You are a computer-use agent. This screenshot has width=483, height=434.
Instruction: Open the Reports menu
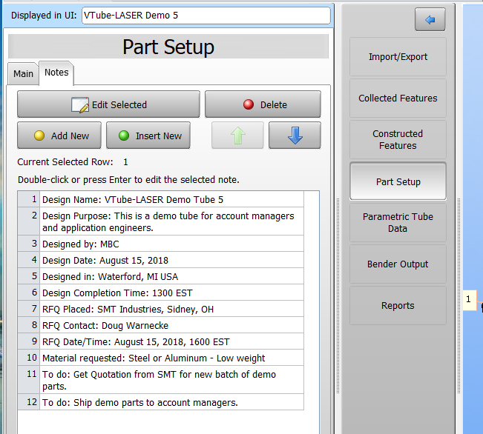pos(398,305)
